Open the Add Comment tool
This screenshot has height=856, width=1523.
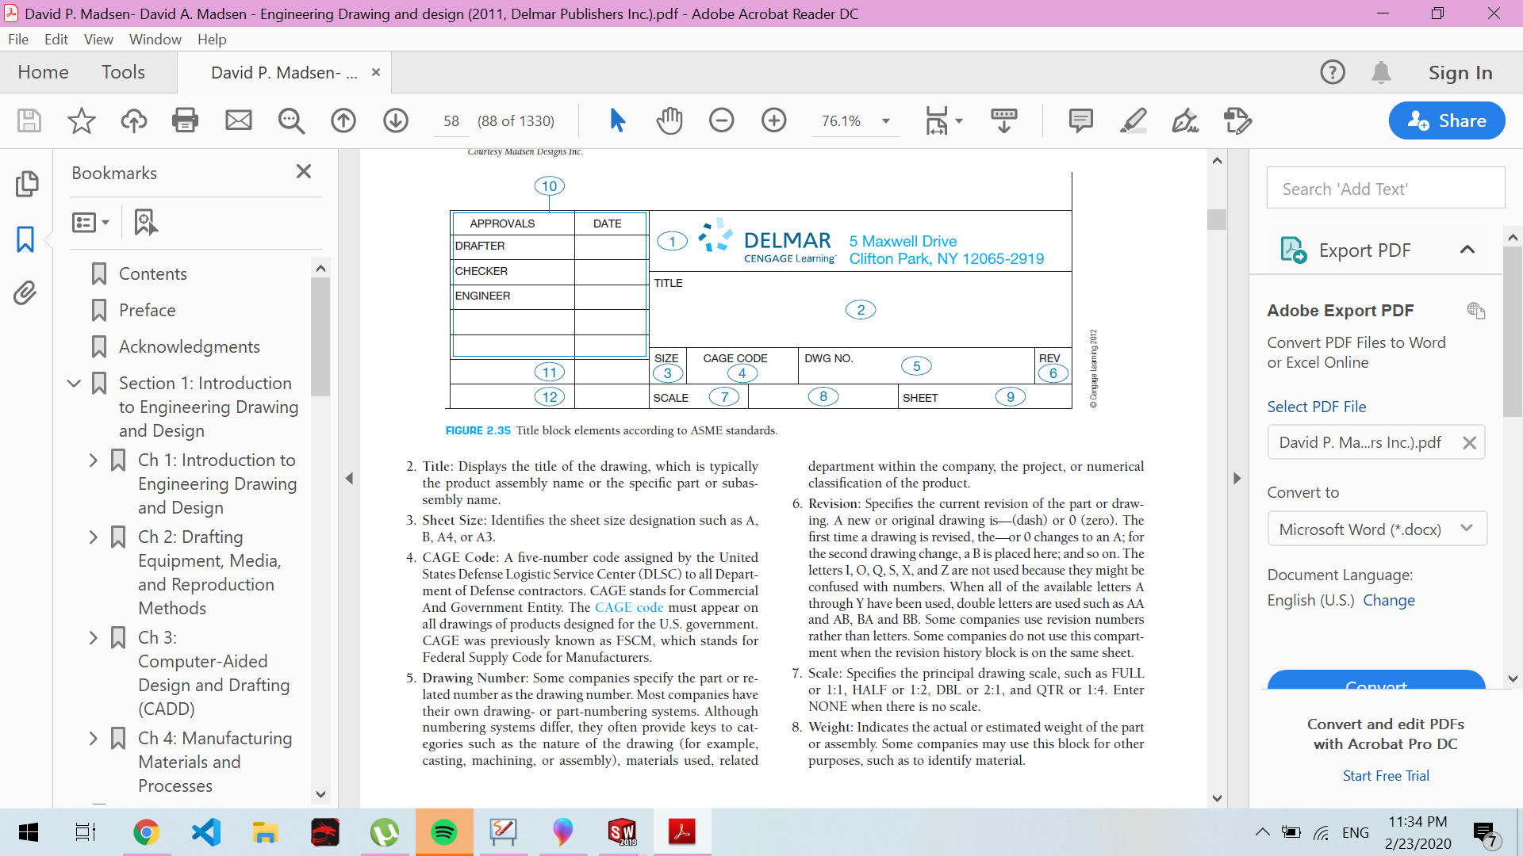point(1080,120)
